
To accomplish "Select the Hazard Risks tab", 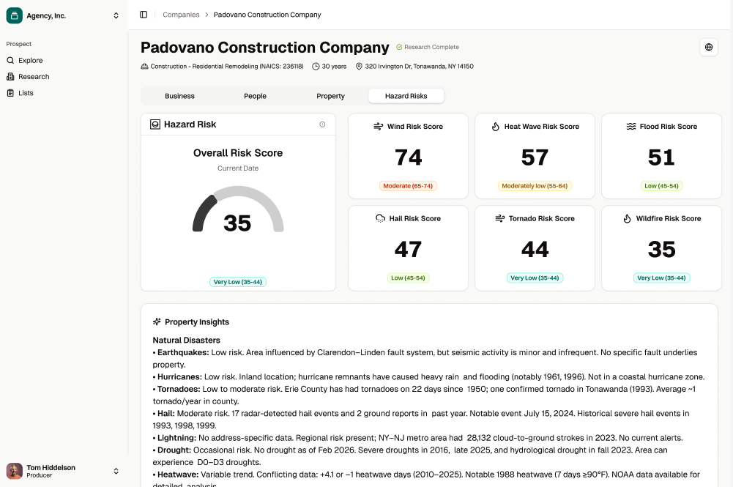I will (x=406, y=96).
